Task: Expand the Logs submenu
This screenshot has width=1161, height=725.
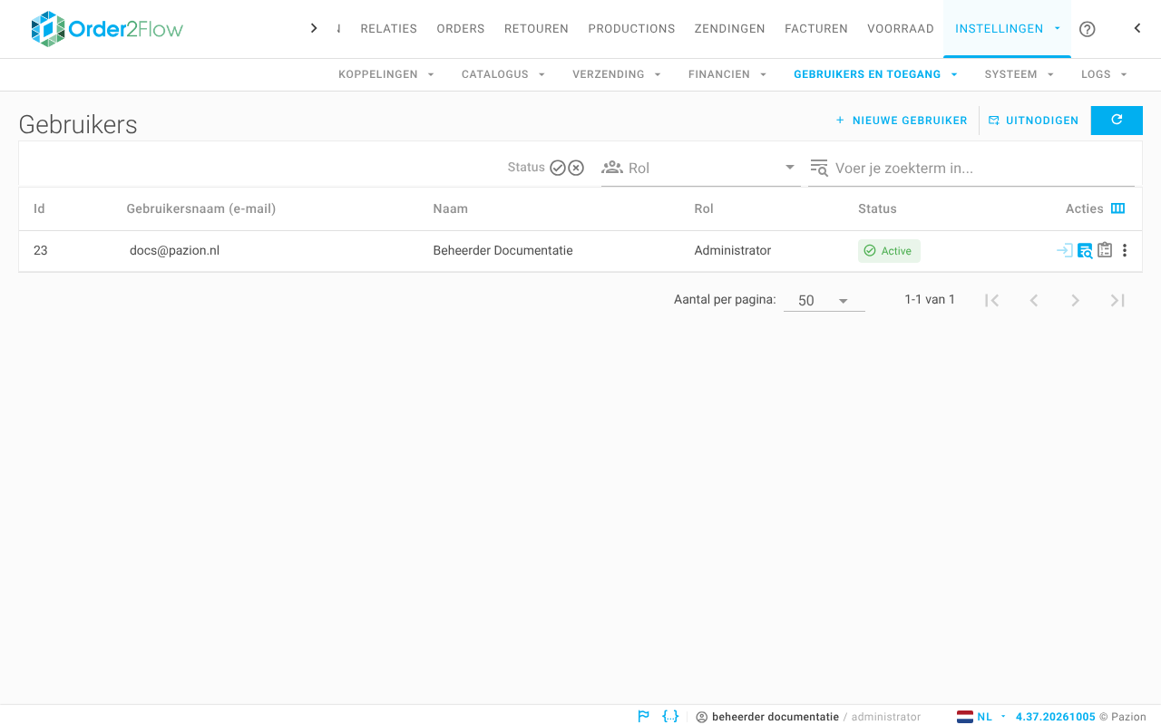Action: [1104, 74]
